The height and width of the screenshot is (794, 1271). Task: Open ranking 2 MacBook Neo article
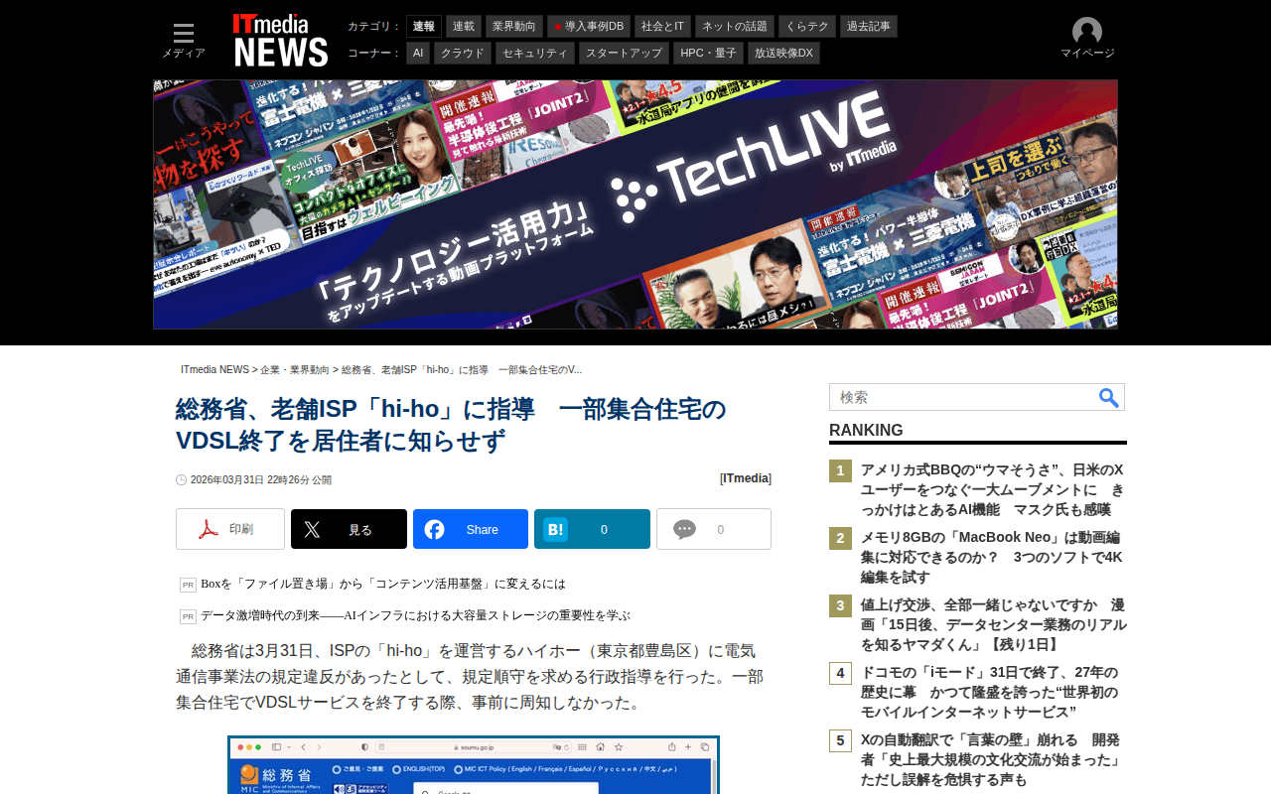992,557
